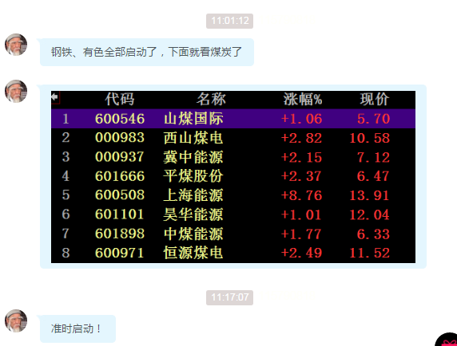Click the 11:01:12 timestamp label
The width and height of the screenshot is (457, 346).
click(x=229, y=21)
